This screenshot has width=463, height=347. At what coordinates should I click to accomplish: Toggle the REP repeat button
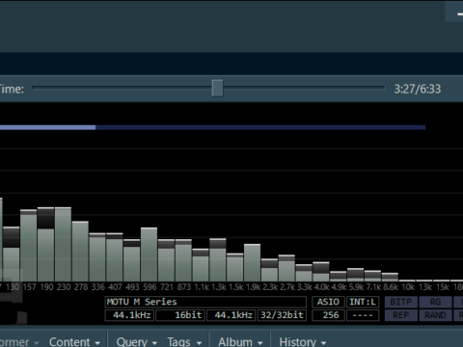[401, 315]
